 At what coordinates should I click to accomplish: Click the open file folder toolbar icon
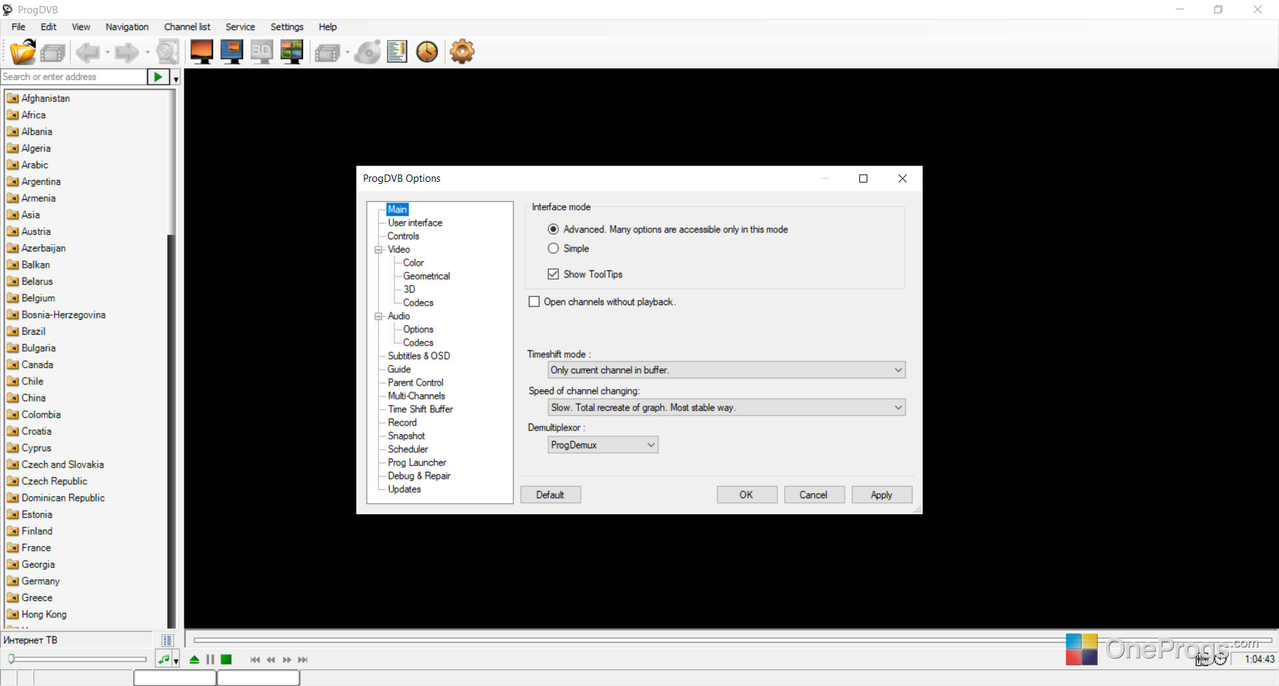point(23,52)
